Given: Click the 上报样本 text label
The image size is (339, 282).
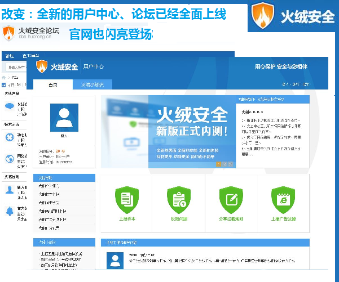Looking at the screenshot, I should pyautogui.click(x=127, y=219).
